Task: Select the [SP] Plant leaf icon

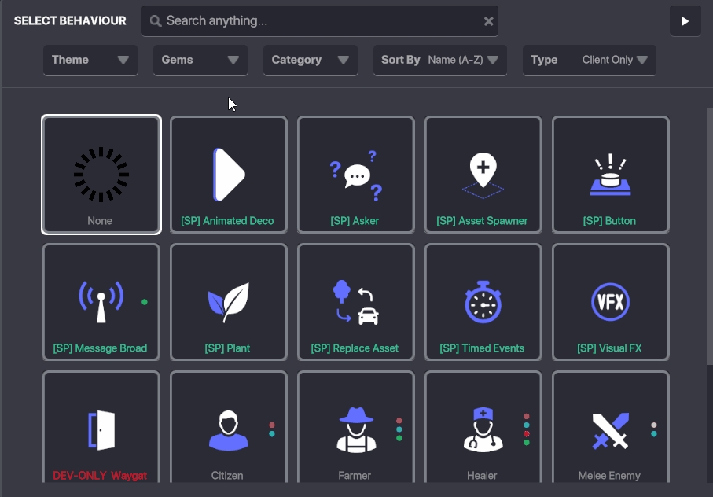Action: [228, 302]
